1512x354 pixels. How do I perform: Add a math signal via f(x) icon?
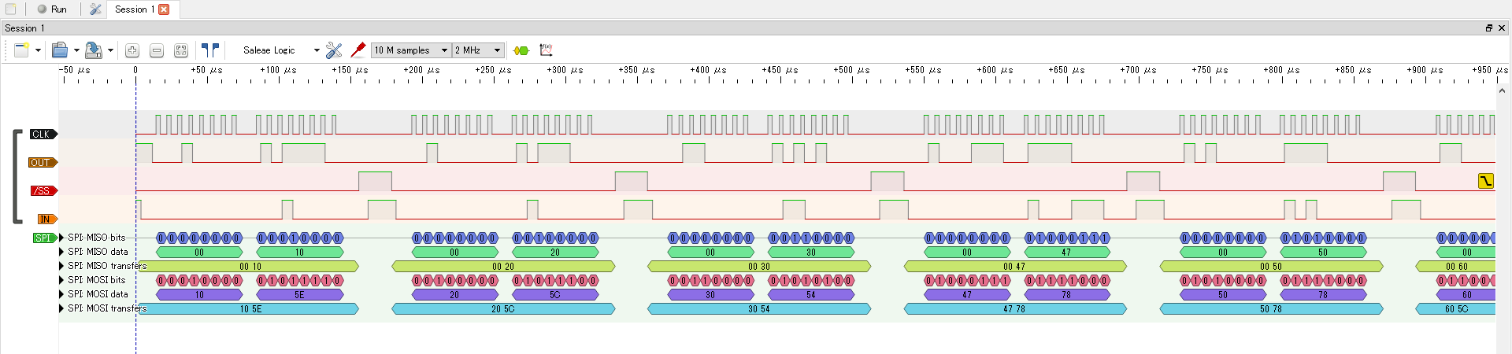[546, 50]
